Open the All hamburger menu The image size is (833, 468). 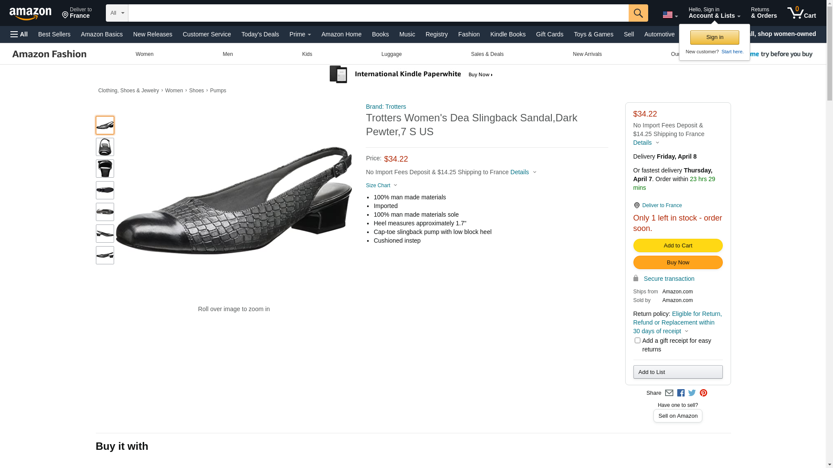tap(19, 34)
